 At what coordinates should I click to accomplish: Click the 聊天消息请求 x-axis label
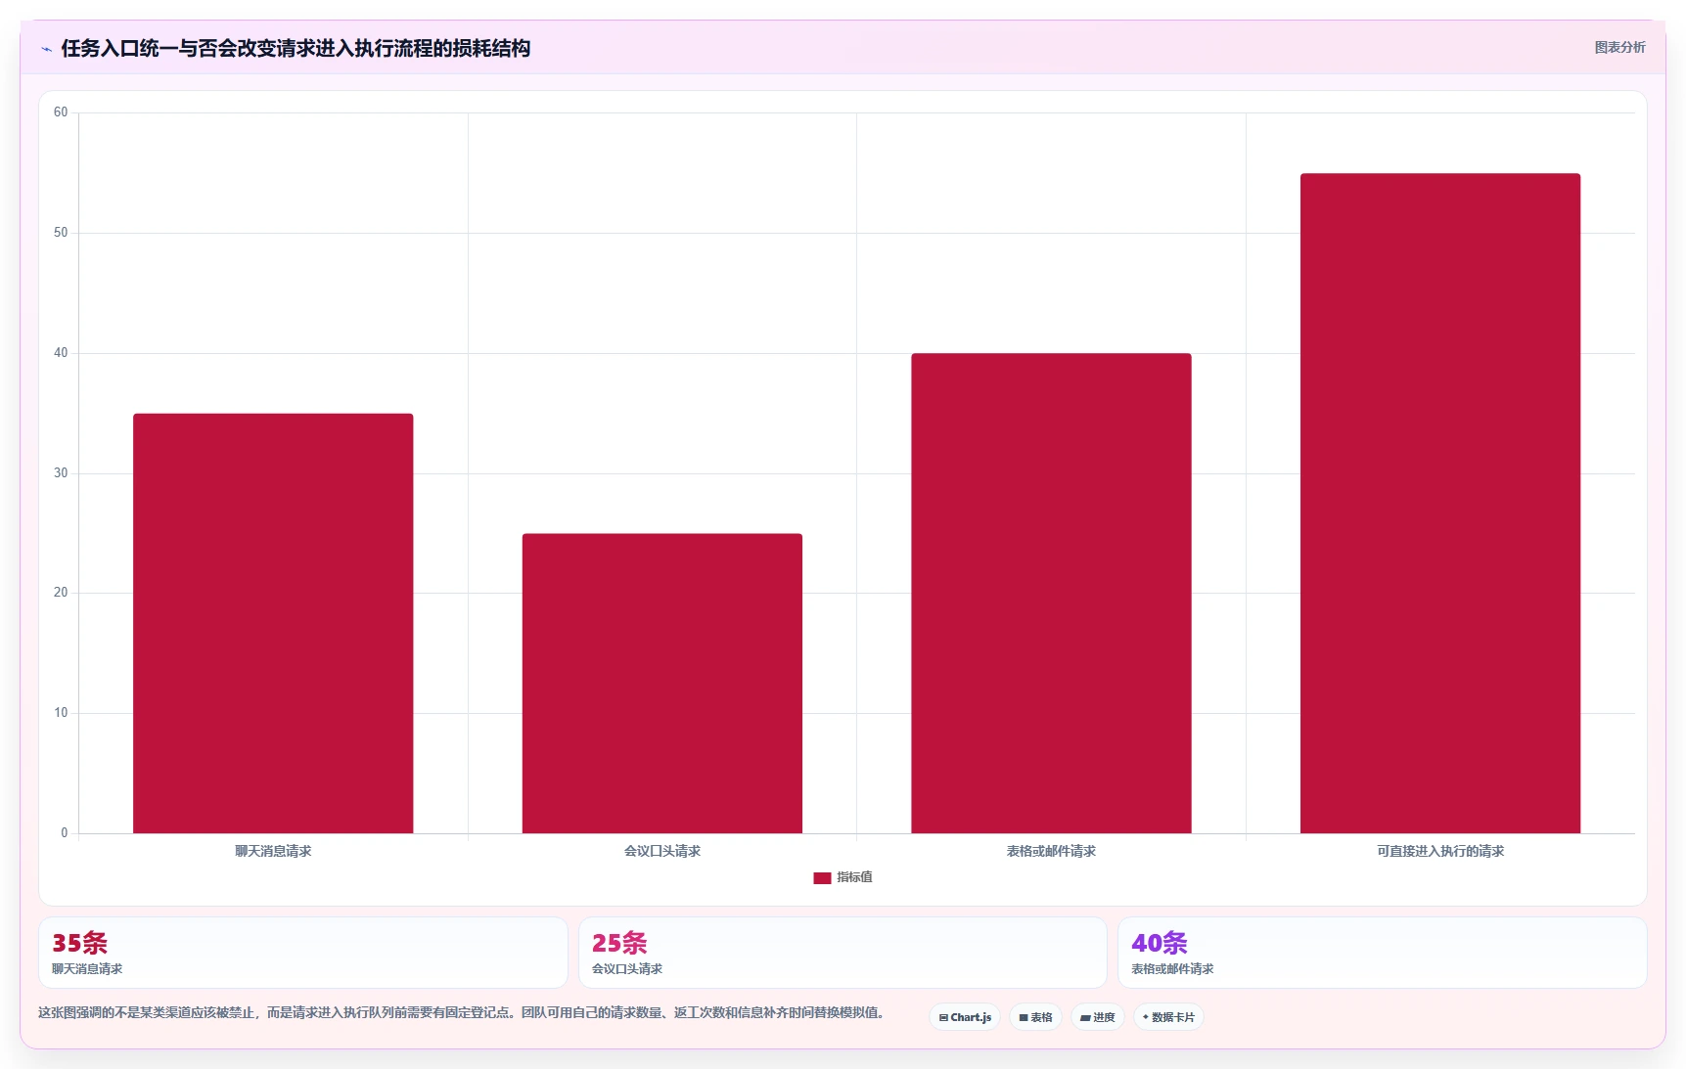(273, 851)
